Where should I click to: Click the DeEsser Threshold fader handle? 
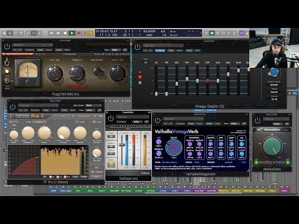pos(121,144)
